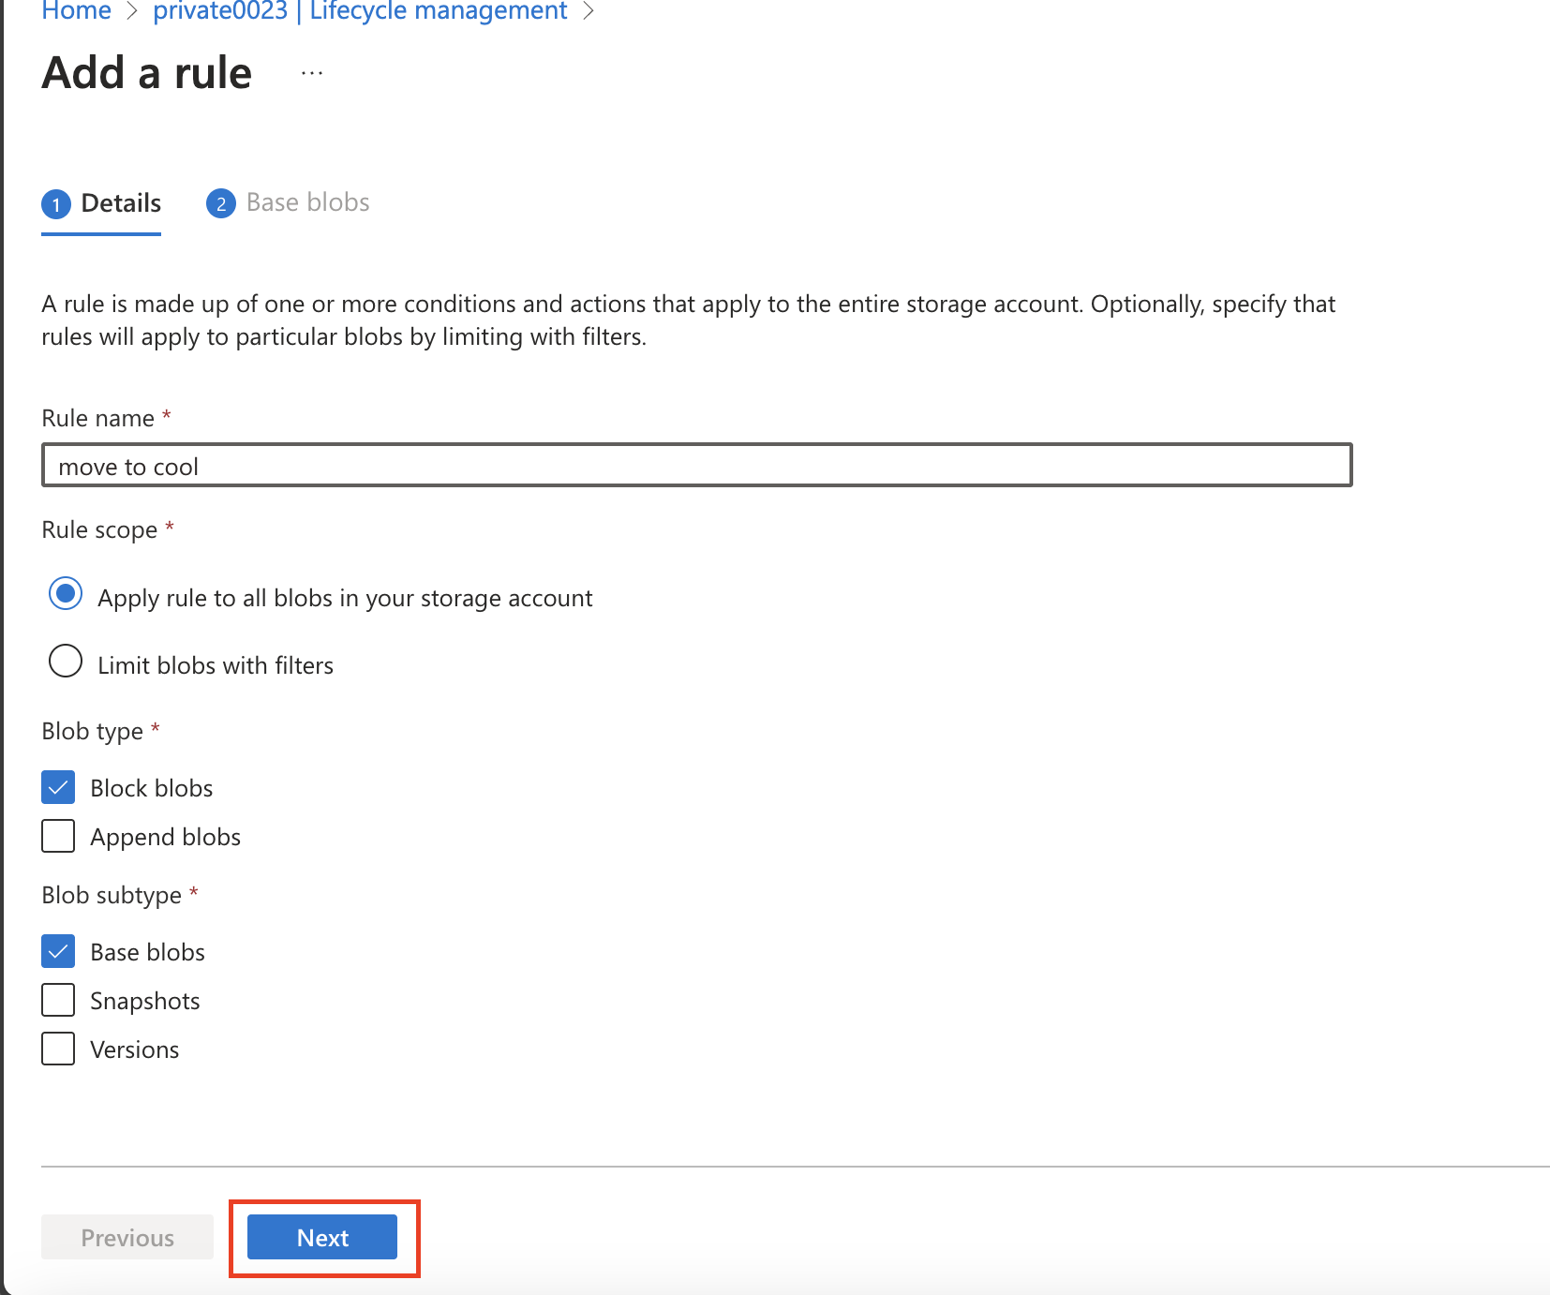The height and width of the screenshot is (1295, 1550).
Task: Click the step 2 circle icon for Base blobs
Action: pyautogui.click(x=221, y=203)
